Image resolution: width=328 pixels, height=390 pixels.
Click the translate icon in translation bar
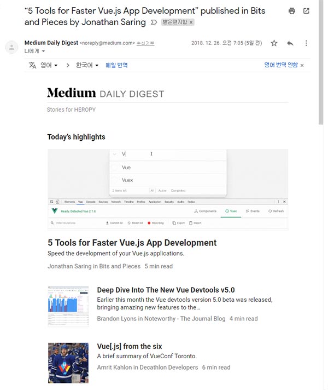[x=33, y=65]
